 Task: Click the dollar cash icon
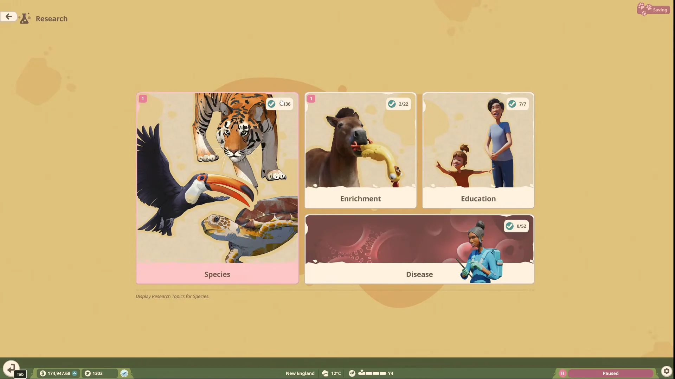43,373
